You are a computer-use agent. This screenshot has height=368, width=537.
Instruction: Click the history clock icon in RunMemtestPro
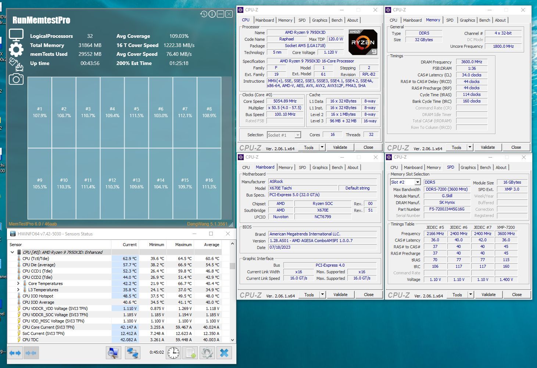[x=204, y=14]
